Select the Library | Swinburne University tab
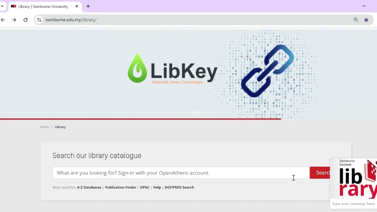Image resolution: width=377 pixels, height=212 pixels. [45, 6]
